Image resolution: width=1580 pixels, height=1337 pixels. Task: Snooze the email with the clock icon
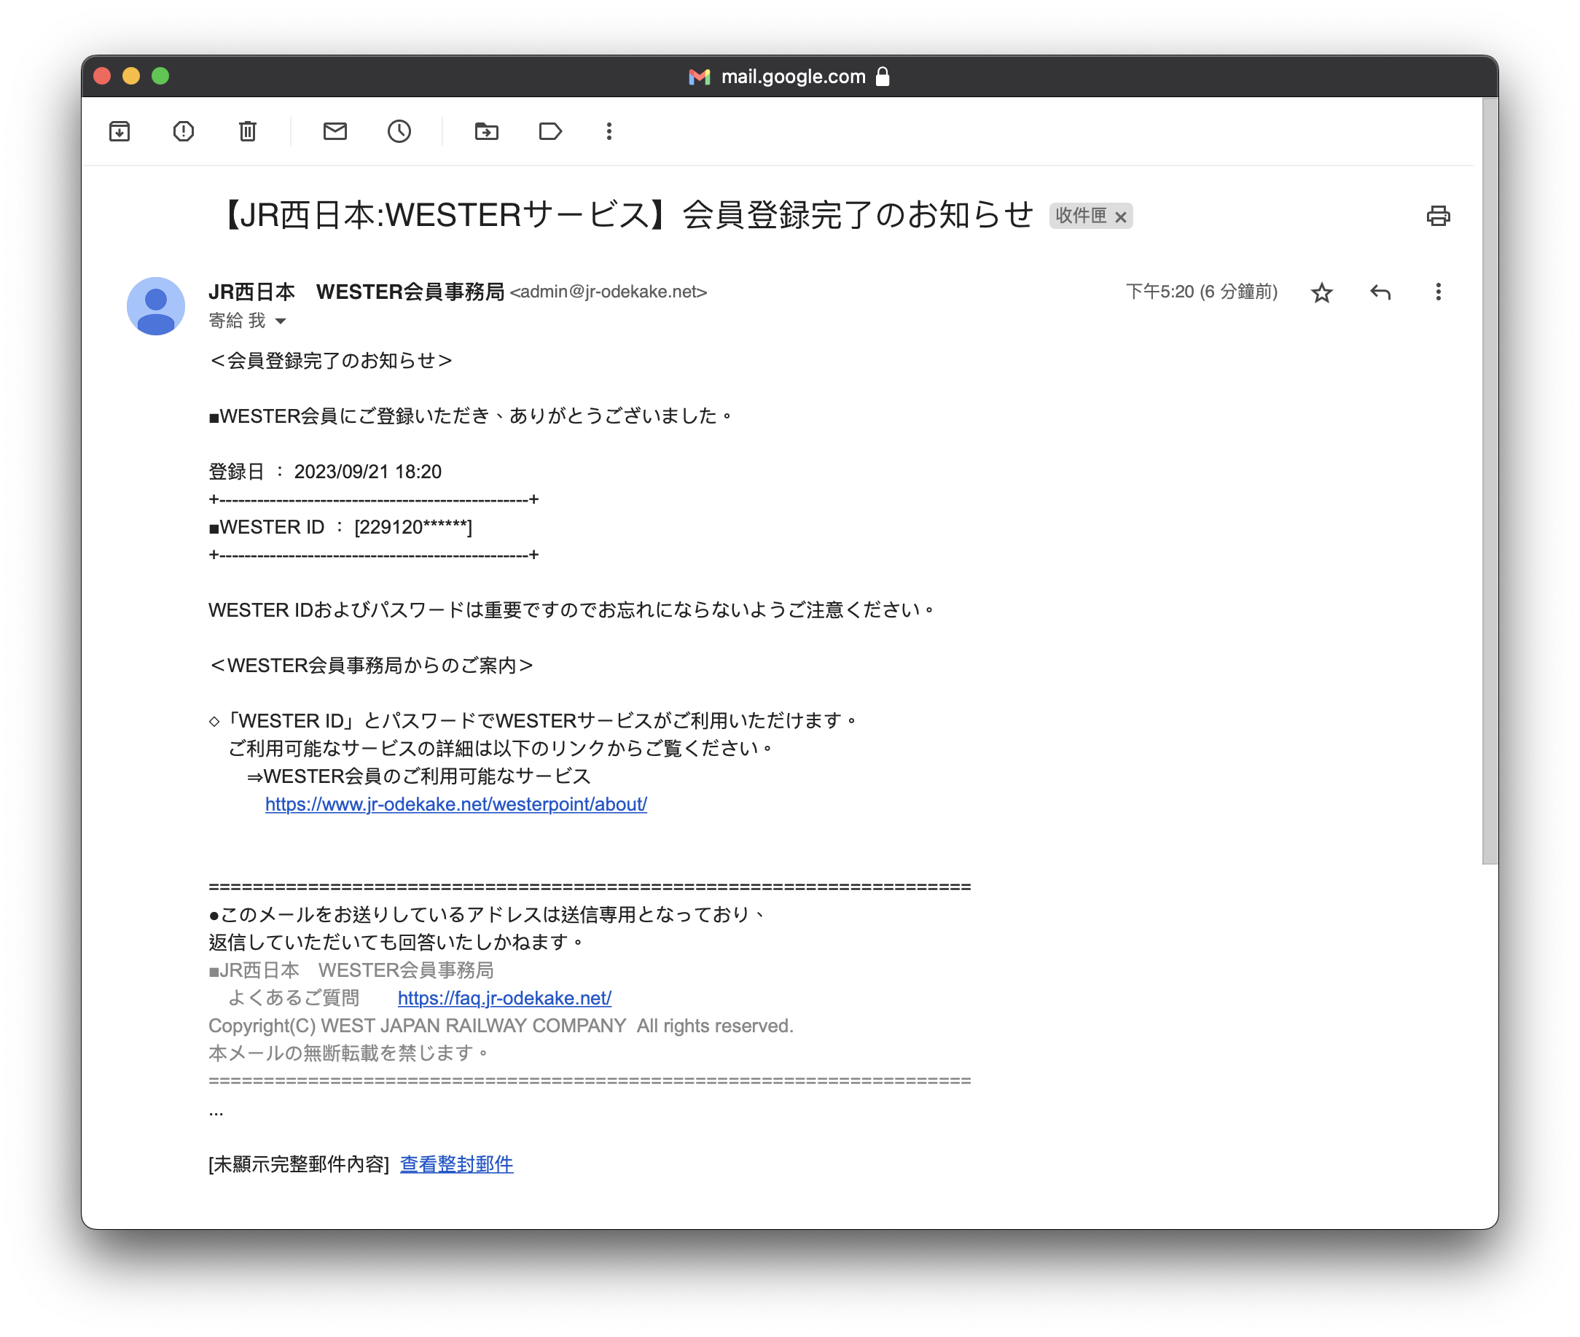399,132
